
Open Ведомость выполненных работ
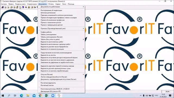(61, 42)
